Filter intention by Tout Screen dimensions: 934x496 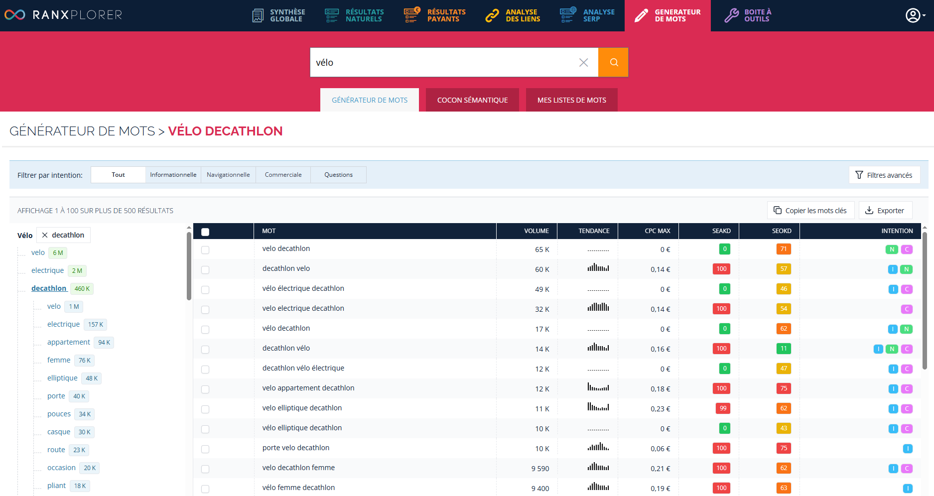118,175
